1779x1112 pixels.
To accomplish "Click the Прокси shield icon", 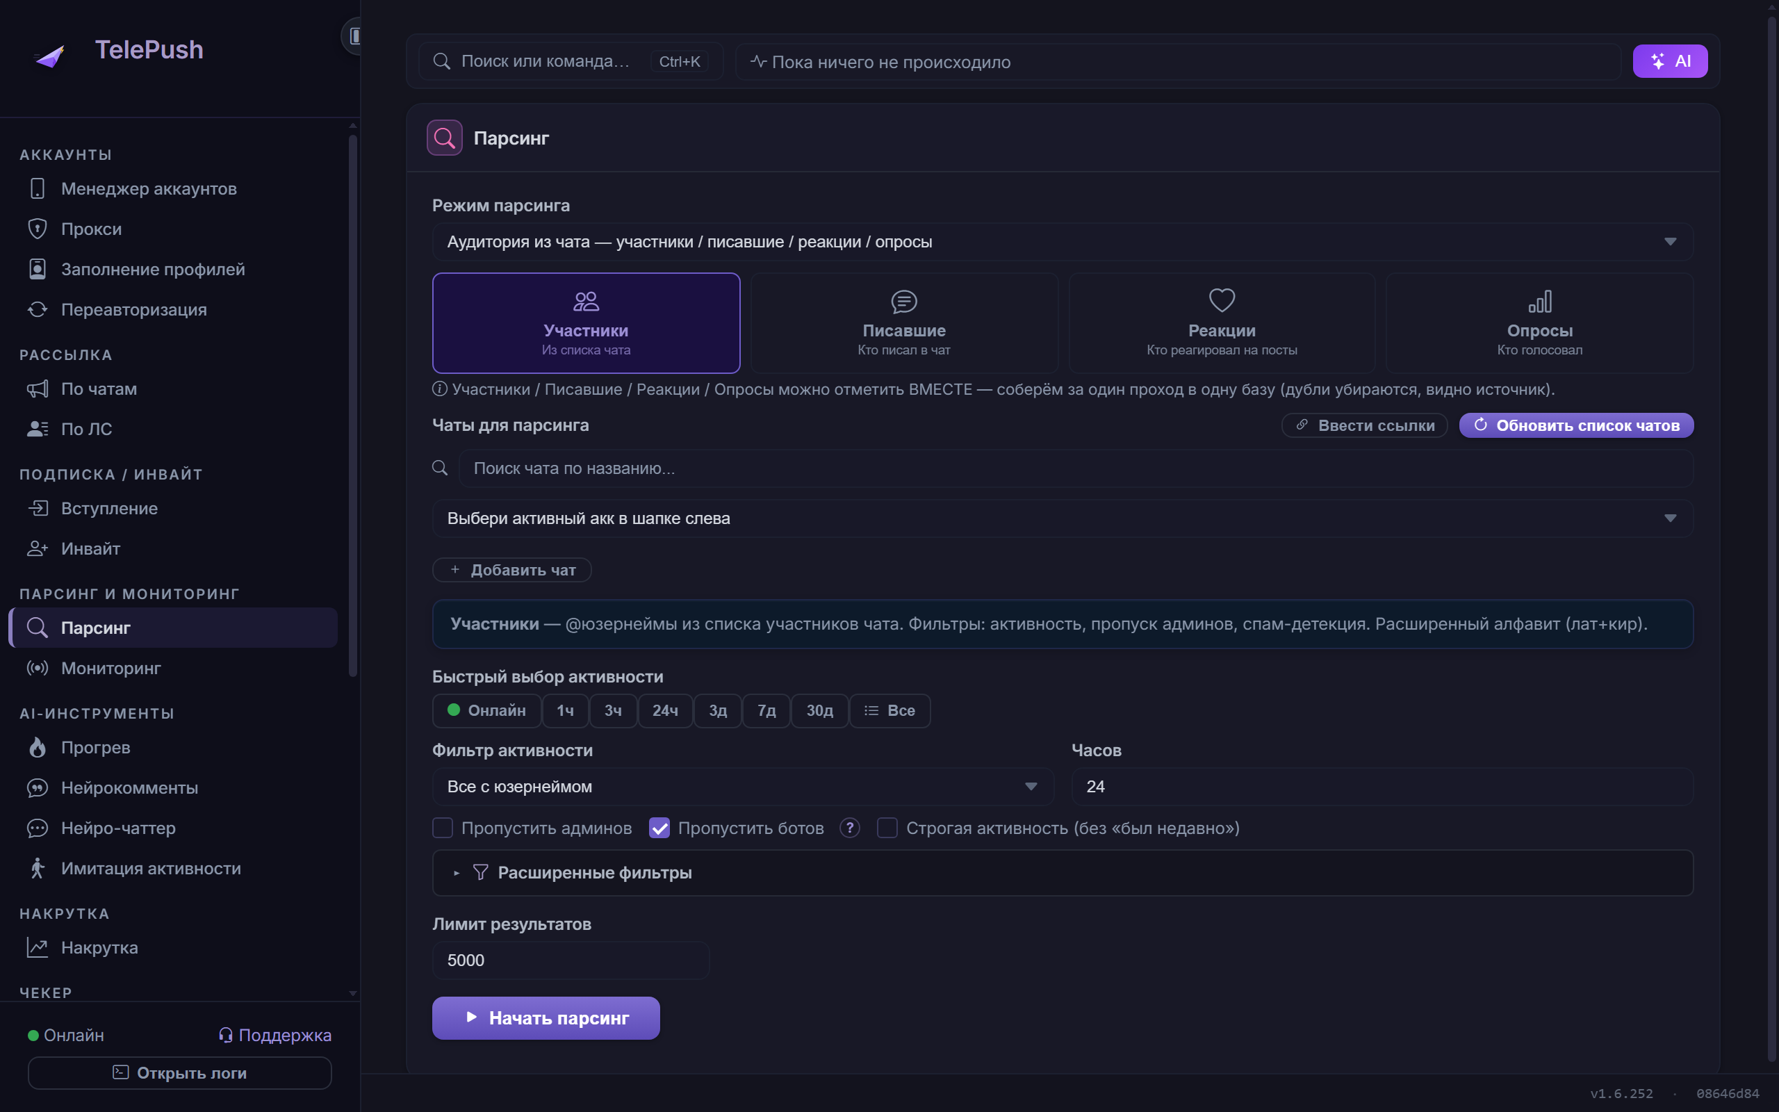I will [37, 229].
